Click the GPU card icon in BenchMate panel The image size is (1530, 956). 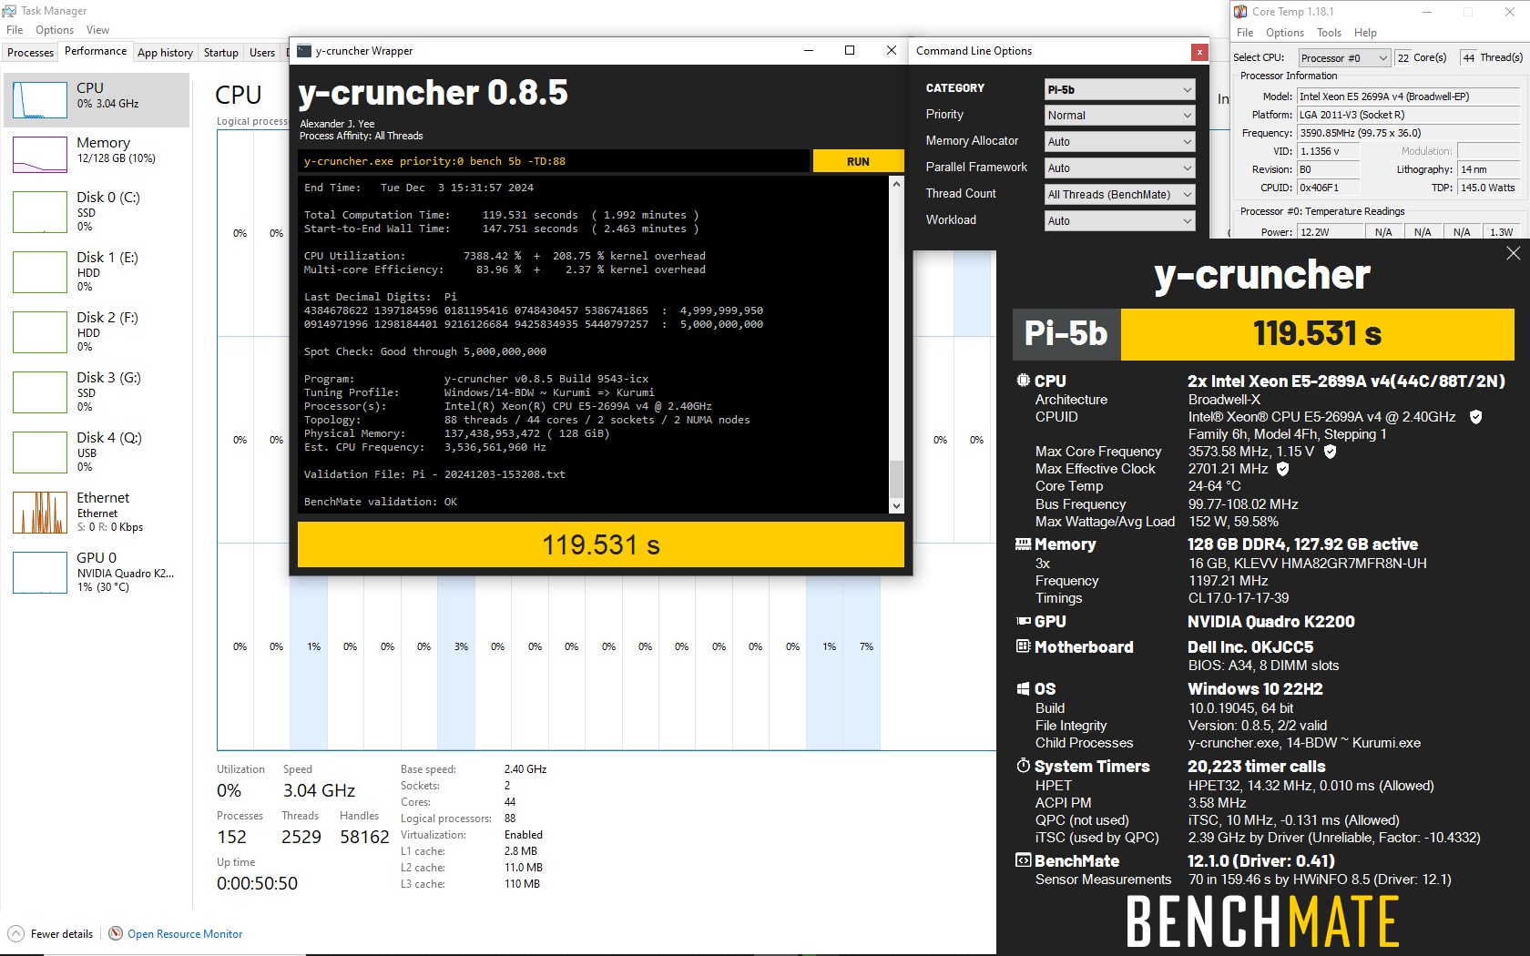(x=1024, y=621)
